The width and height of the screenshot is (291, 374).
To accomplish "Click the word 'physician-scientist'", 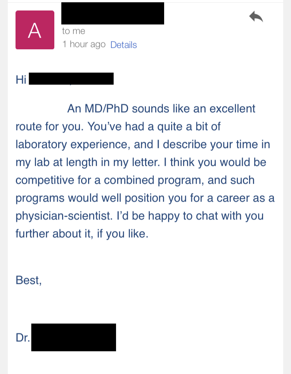I will pos(64,216).
